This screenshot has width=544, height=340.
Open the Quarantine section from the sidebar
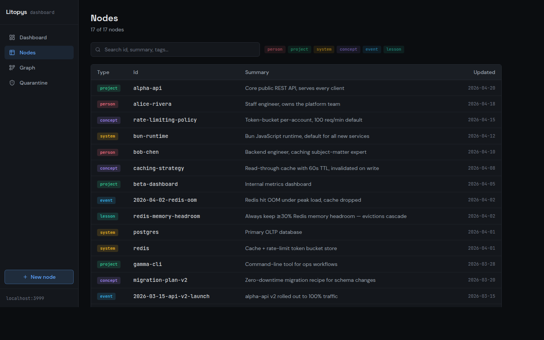tap(33, 82)
